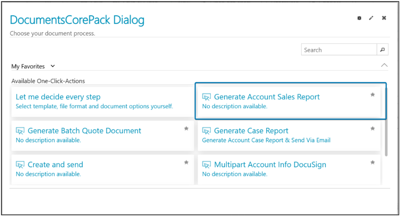
Task: Favorite Create and send star
Action: pos(186,162)
